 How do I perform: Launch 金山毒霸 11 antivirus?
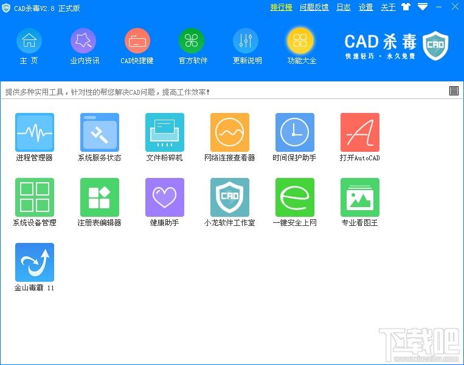coord(35,262)
